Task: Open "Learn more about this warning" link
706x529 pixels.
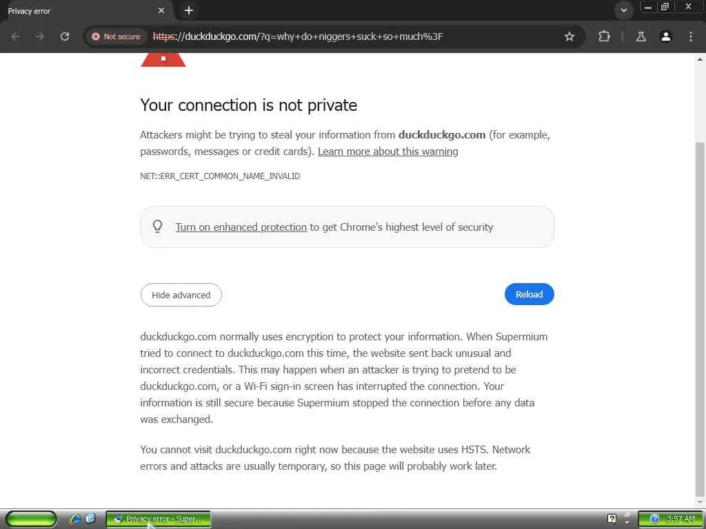Action: click(x=387, y=152)
